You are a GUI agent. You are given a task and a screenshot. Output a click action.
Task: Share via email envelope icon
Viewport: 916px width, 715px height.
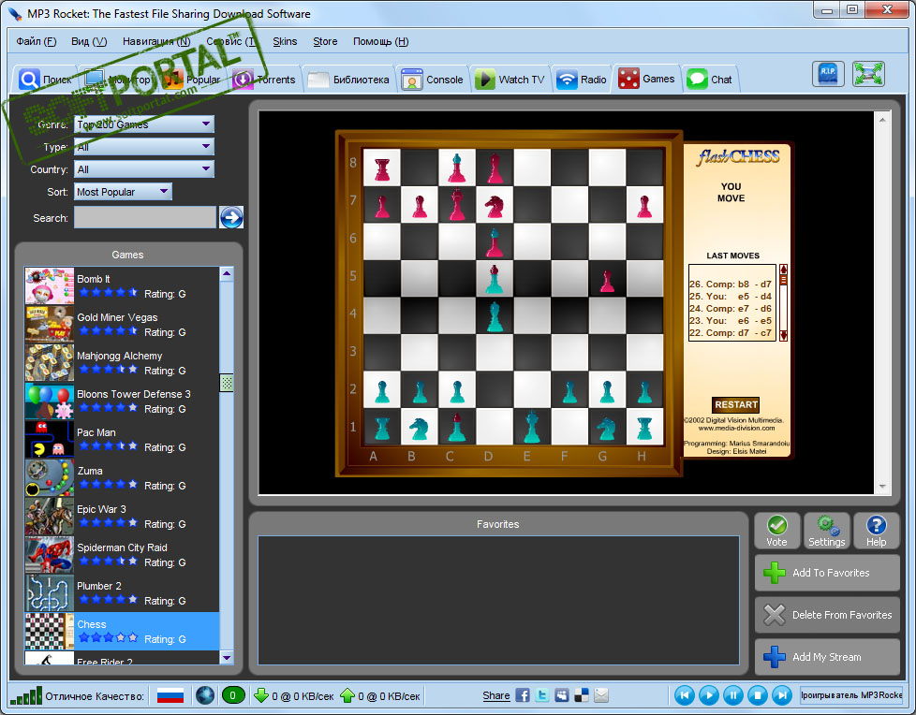[x=601, y=695]
